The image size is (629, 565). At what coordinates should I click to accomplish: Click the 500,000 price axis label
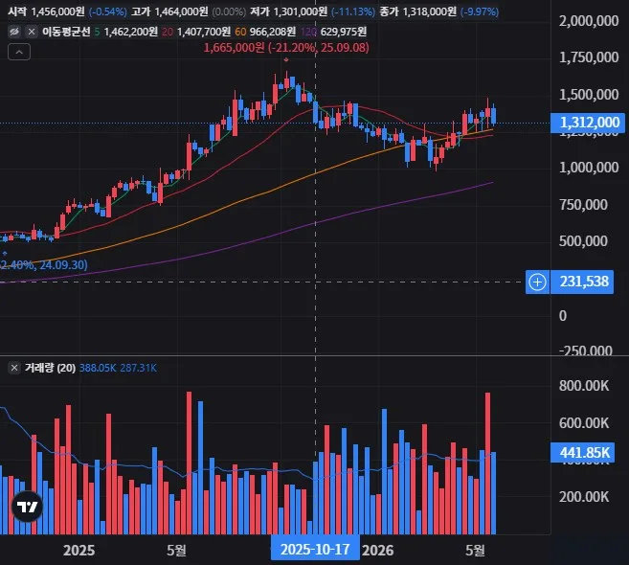(583, 240)
